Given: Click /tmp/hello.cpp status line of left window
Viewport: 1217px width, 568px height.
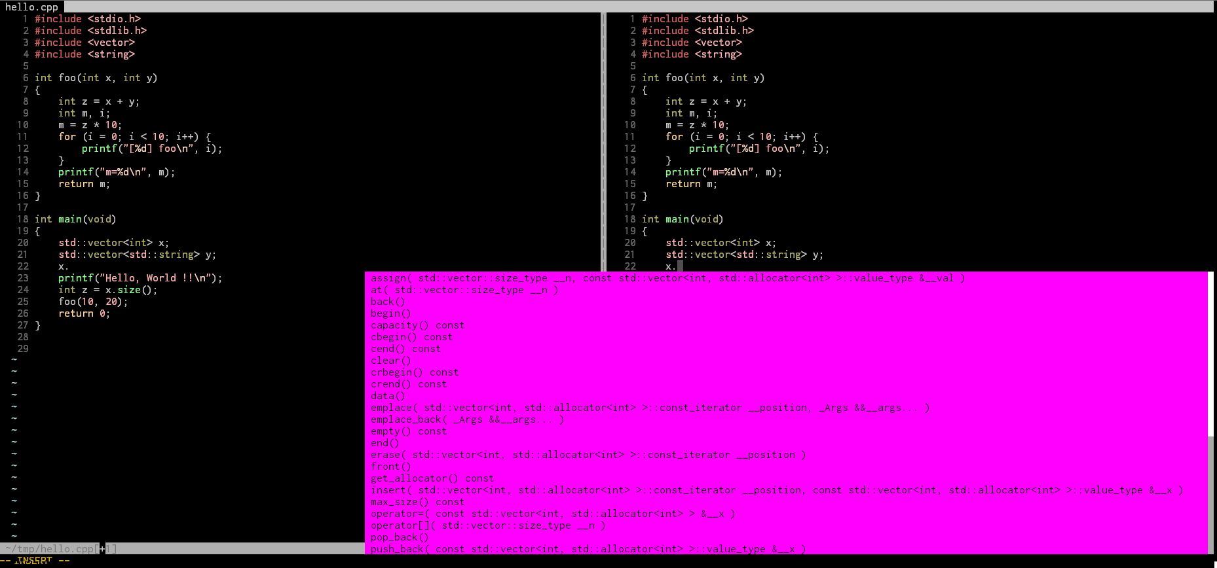Looking at the screenshot, I should tap(182, 549).
